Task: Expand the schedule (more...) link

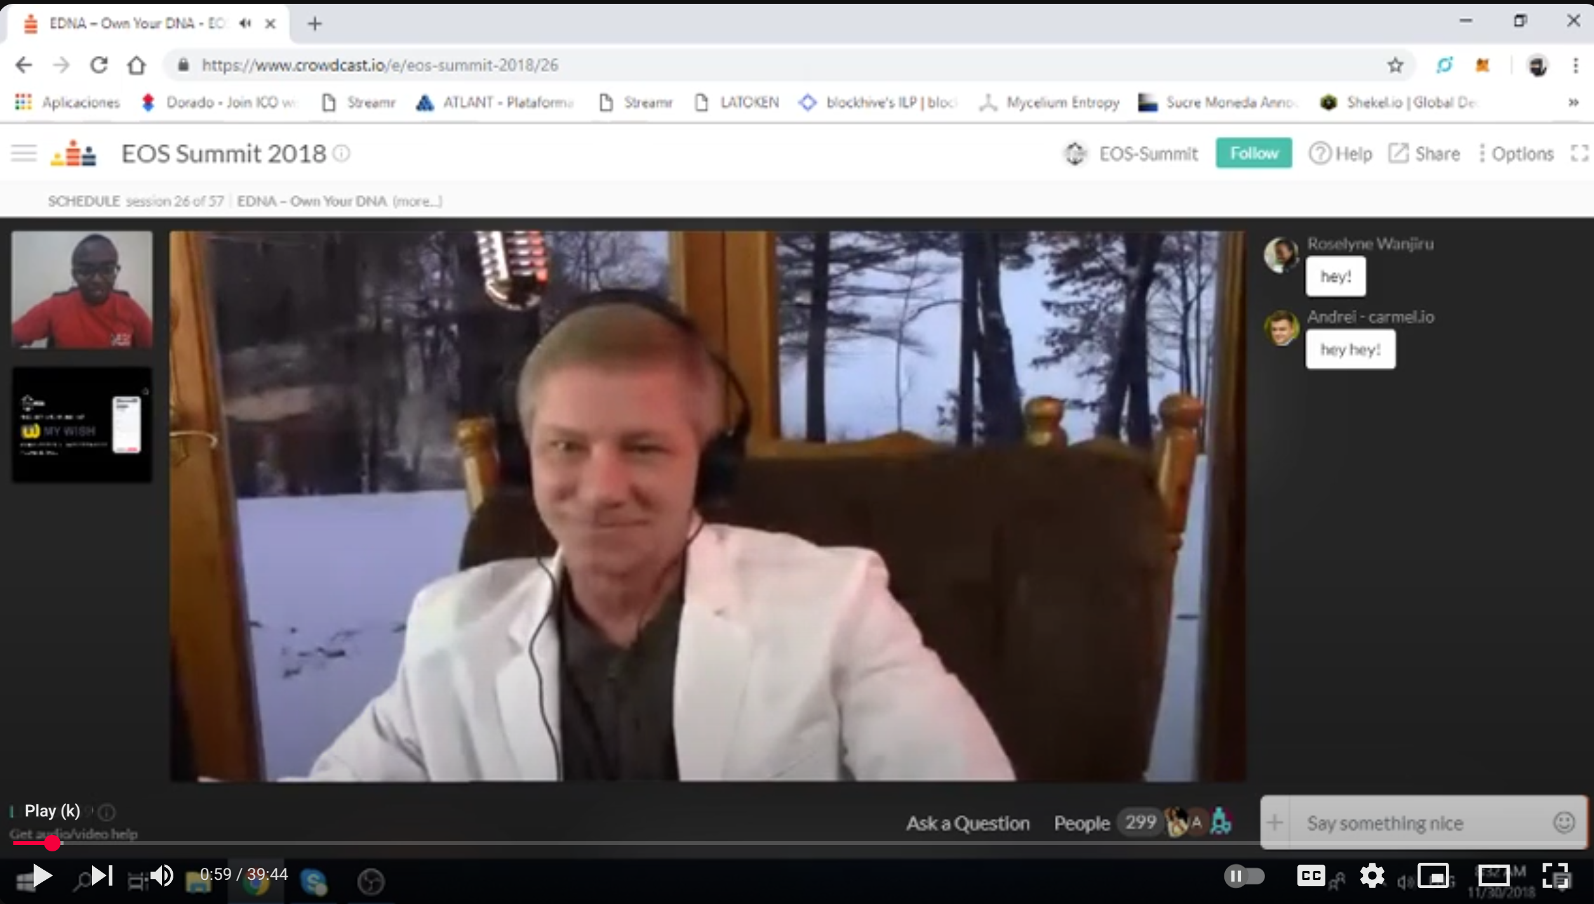Action: click(x=417, y=201)
